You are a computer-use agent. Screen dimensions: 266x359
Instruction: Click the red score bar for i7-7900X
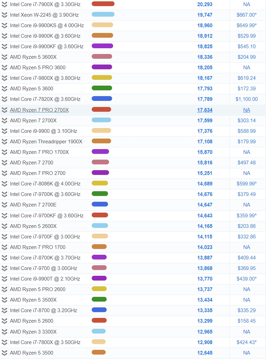tap(103, 4)
